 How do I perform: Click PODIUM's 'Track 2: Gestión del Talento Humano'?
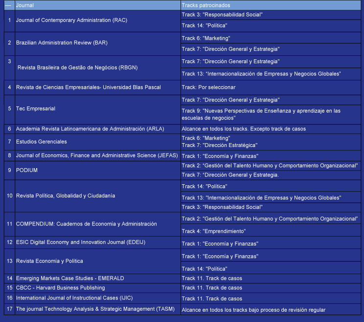271,166
